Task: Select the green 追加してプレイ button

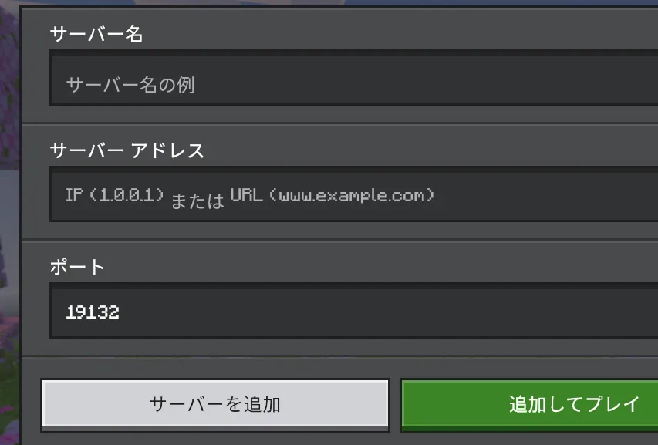Action: [530, 405]
